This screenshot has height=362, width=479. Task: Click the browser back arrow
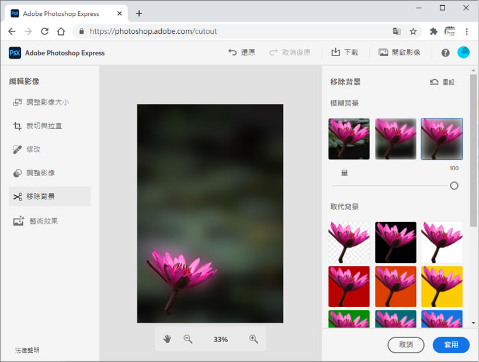click(12, 31)
